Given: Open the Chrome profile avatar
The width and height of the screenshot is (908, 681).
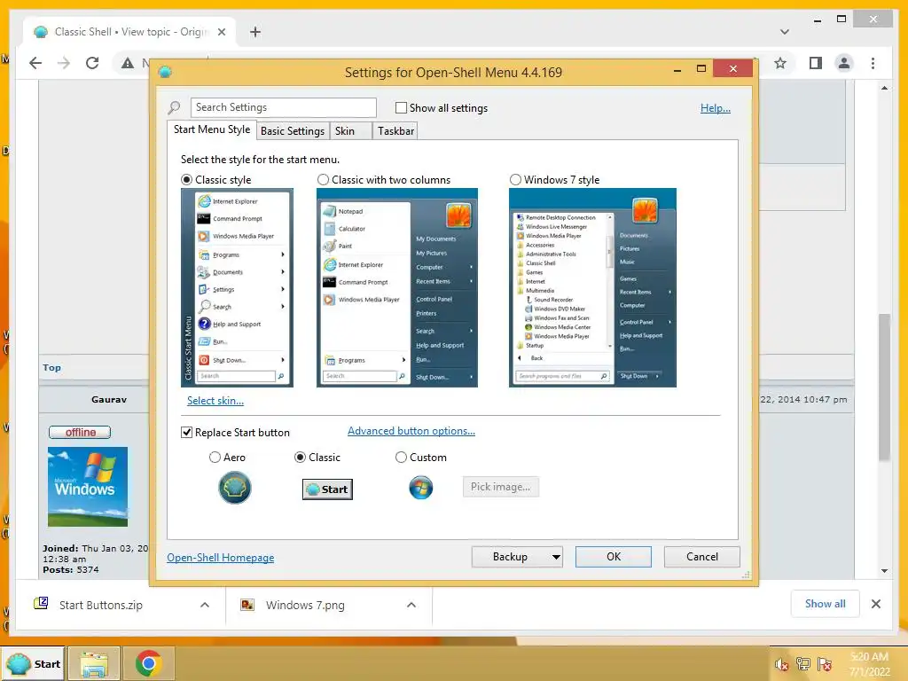Looking at the screenshot, I should pos(844,63).
